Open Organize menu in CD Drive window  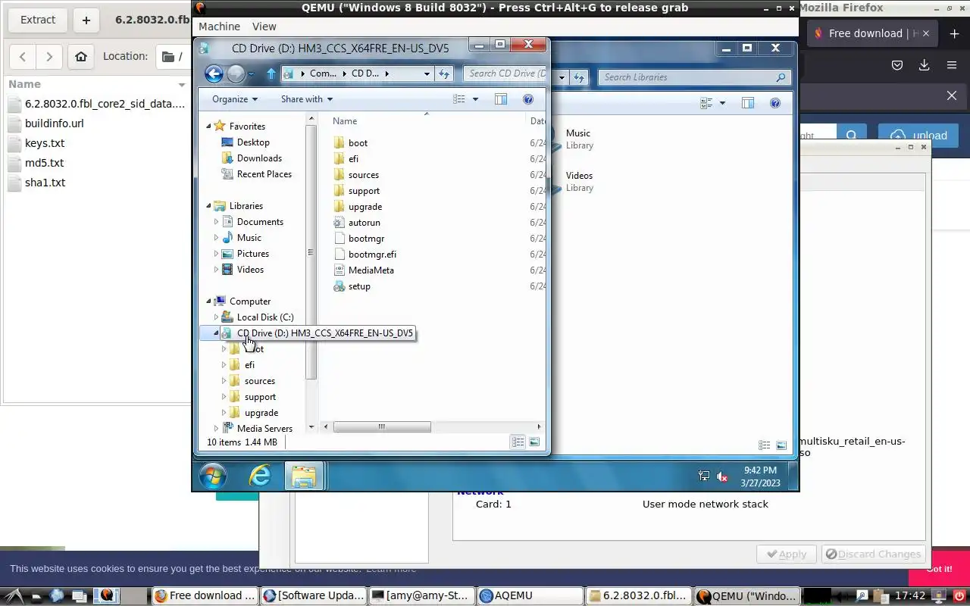(235, 99)
